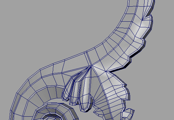Select the double edge loop crossing the upper band

coord(88,59)
